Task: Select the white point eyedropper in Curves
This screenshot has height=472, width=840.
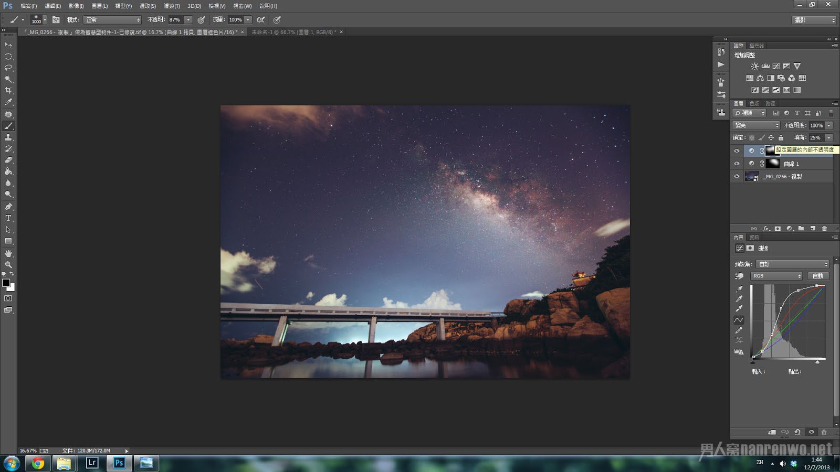Action: click(x=739, y=308)
